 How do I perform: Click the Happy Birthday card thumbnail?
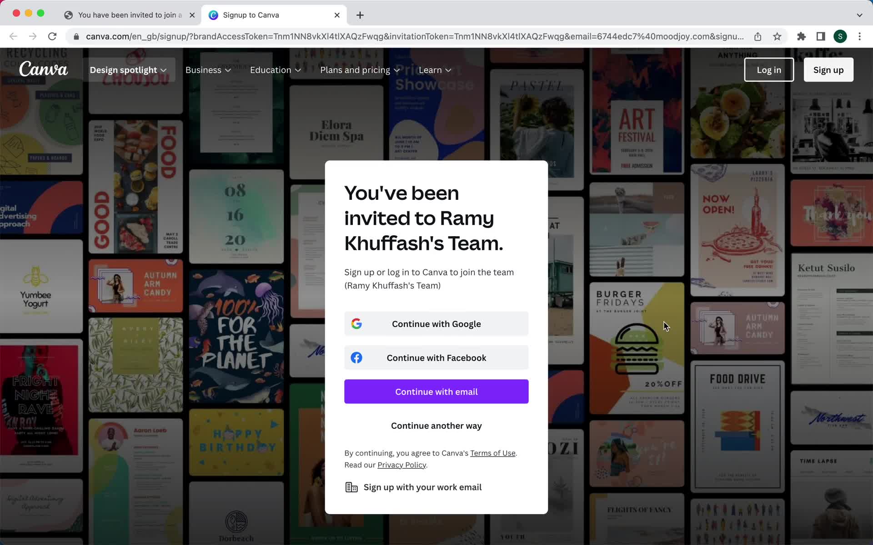pos(236,442)
